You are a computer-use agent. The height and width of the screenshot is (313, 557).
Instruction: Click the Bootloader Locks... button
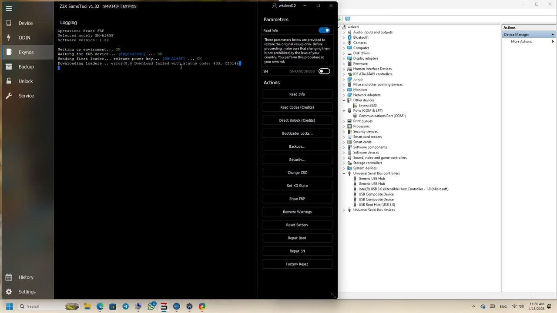[297, 133]
